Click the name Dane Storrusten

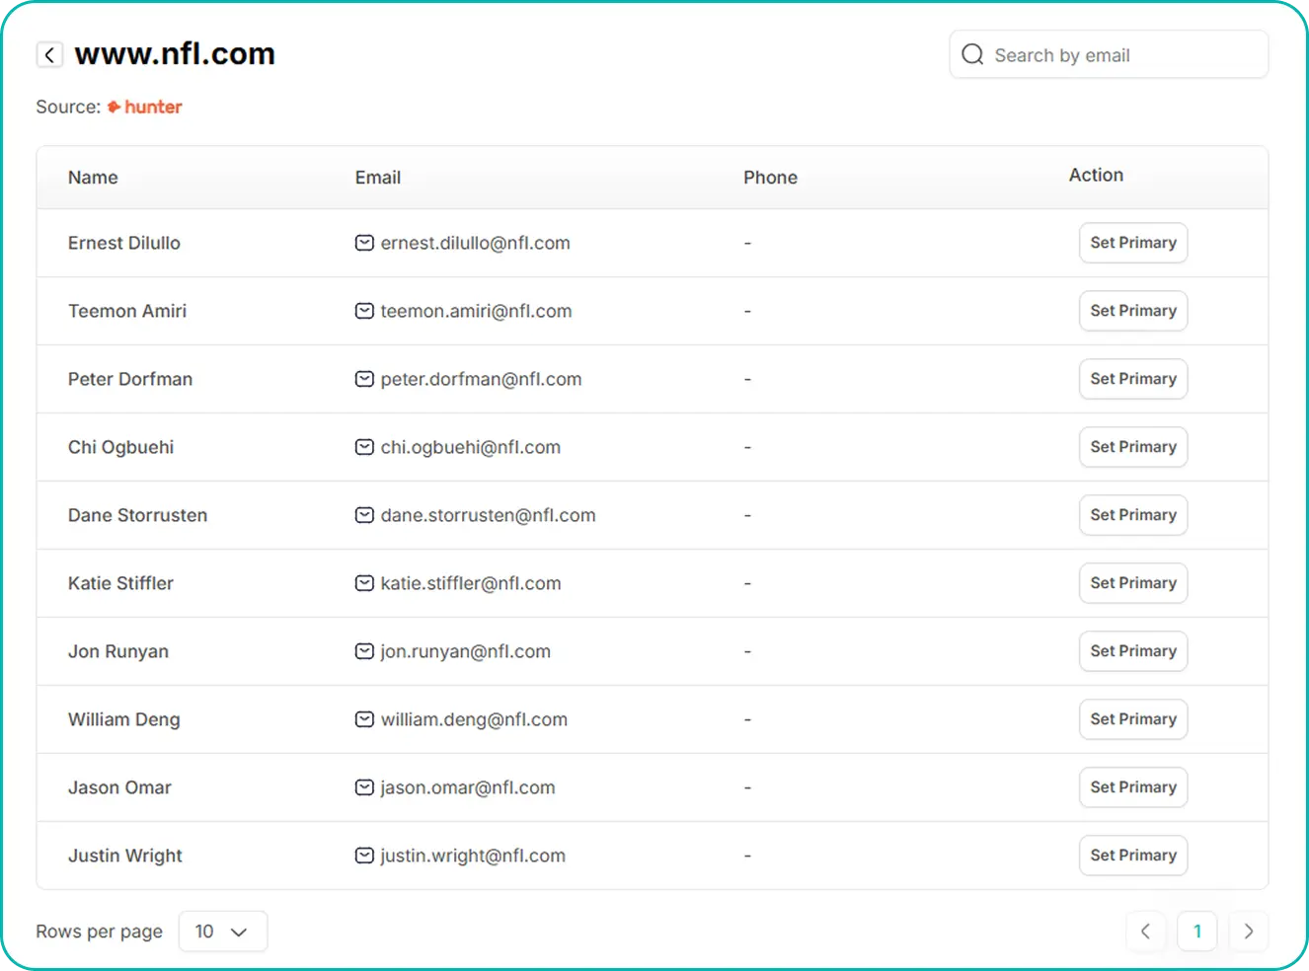pyautogui.click(x=138, y=515)
